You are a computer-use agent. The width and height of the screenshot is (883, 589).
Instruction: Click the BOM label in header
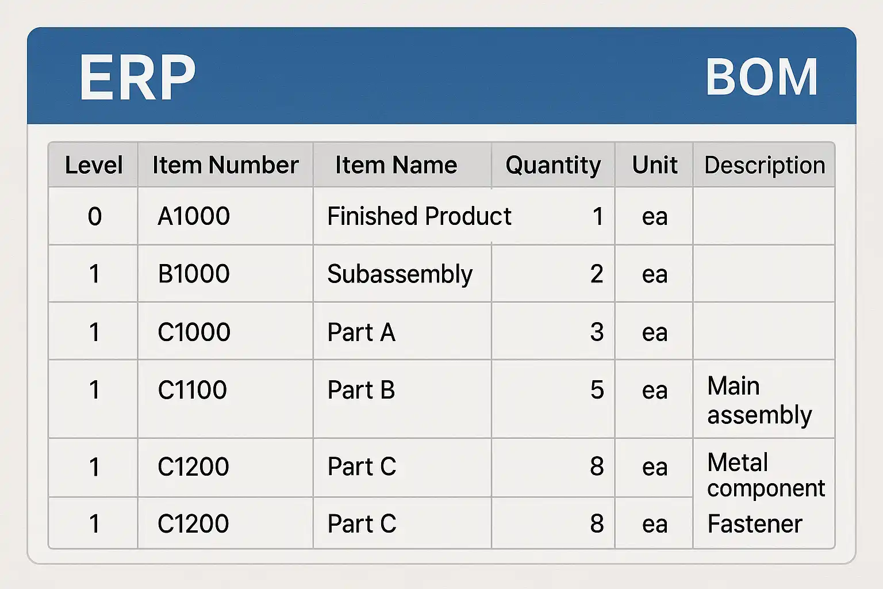point(761,78)
